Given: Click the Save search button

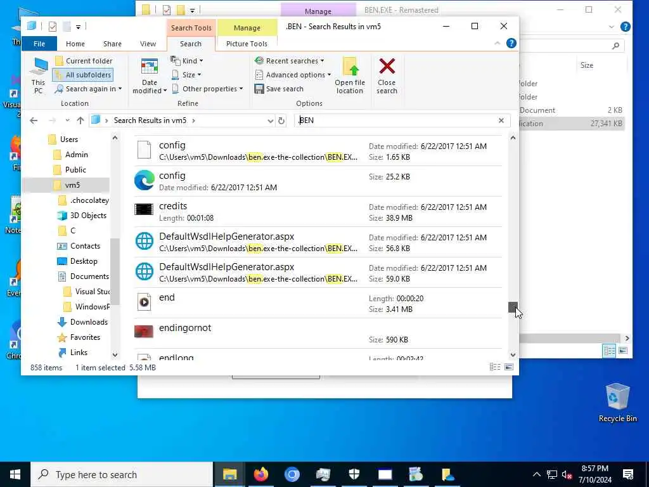Looking at the screenshot, I should [x=279, y=89].
